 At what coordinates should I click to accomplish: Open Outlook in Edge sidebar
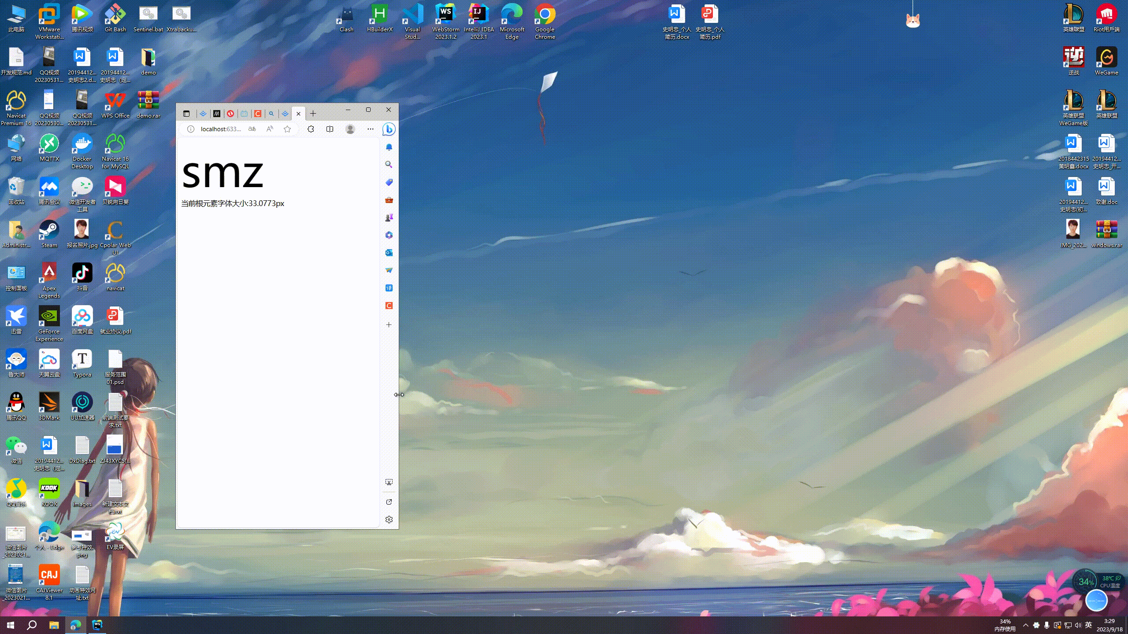[389, 253]
